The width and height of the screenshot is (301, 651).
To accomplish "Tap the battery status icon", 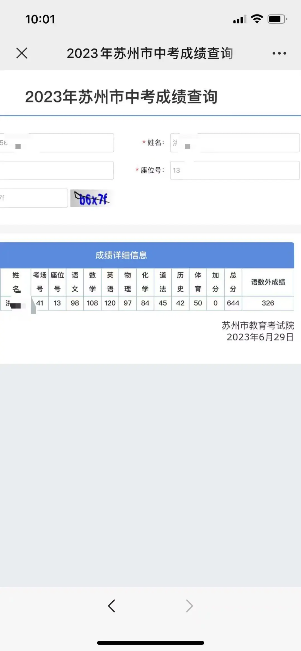I will click(x=277, y=19).
